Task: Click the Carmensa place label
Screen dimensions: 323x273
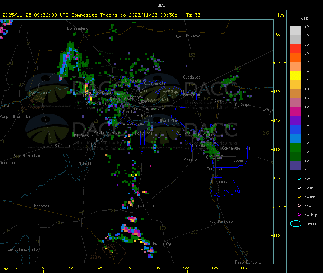Action: click(220, 182)
